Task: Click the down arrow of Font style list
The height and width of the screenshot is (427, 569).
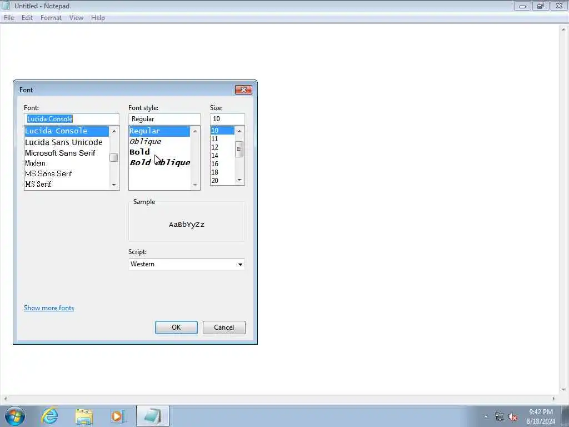Action: click(195, 185)
